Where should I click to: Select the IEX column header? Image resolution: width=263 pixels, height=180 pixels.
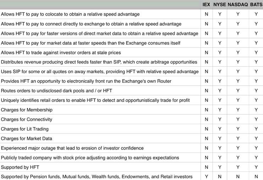pos(206,5)
